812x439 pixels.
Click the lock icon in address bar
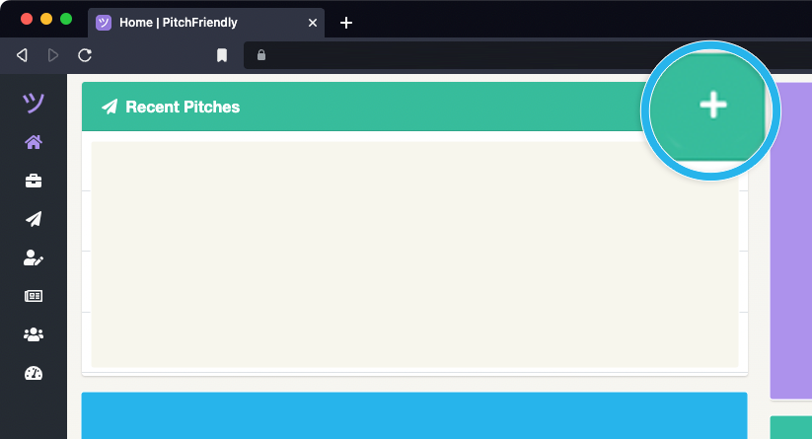[x=261, y=55]
